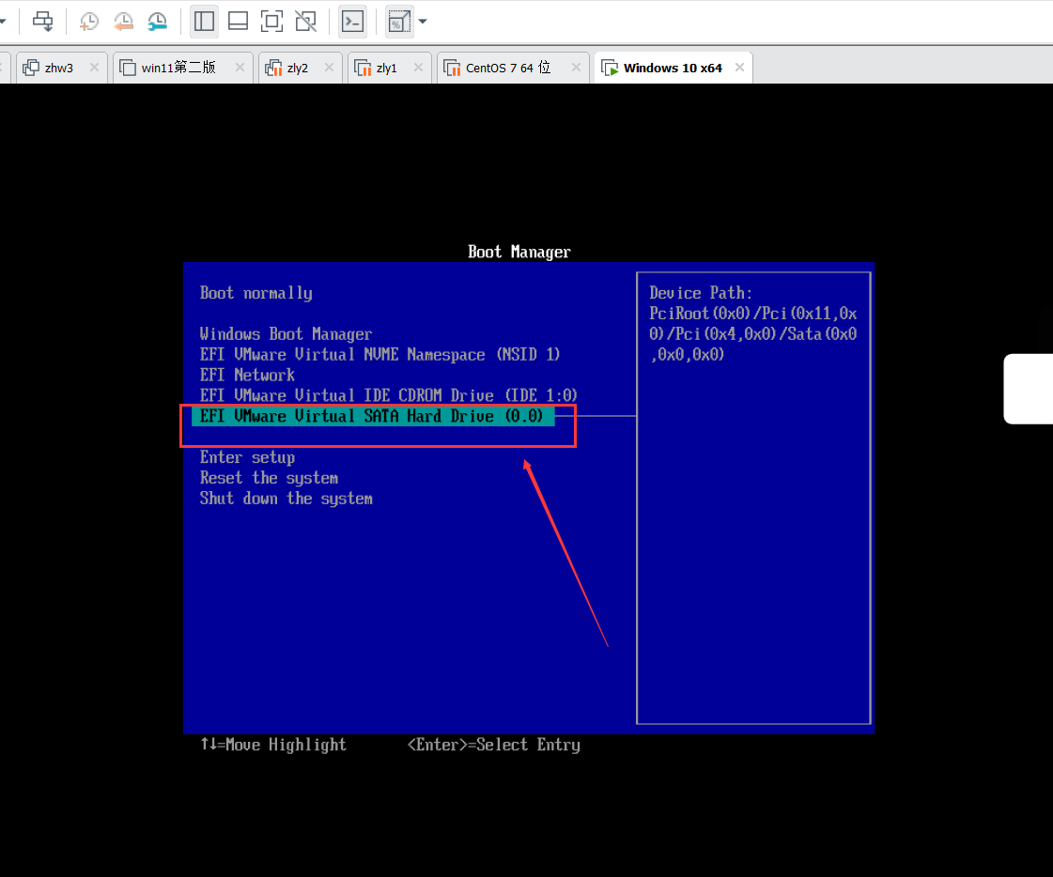Switch to the CentOS 7 64 位 tab

[x=513, y=68]
